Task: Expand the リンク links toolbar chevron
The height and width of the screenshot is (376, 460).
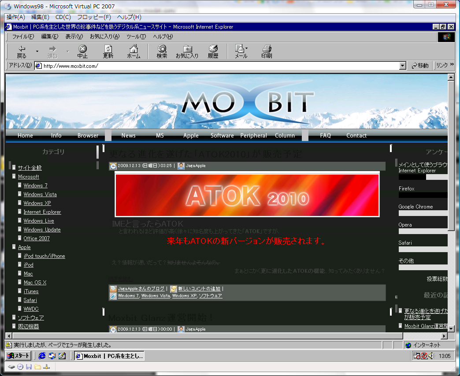Action: [x=452, y=64]
